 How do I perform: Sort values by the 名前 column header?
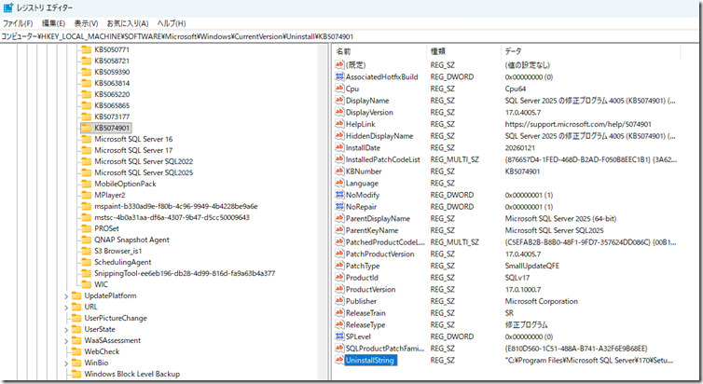pos(343,50)
